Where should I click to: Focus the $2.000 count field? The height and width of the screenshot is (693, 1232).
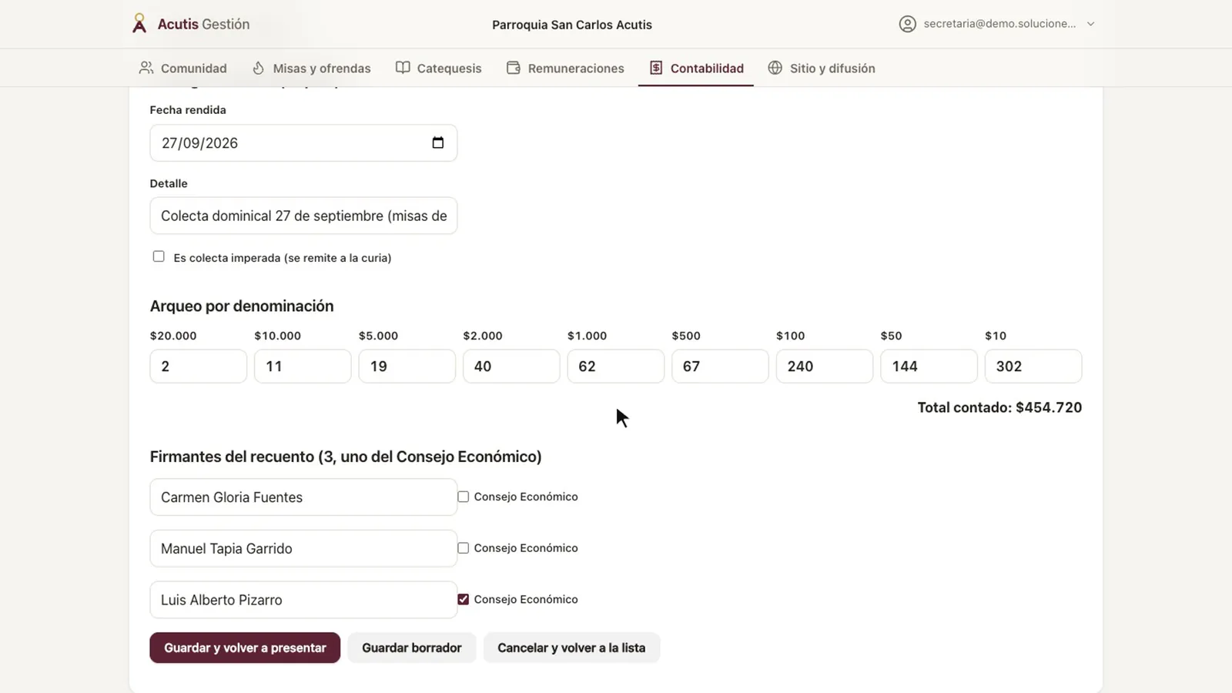[511, 367]
